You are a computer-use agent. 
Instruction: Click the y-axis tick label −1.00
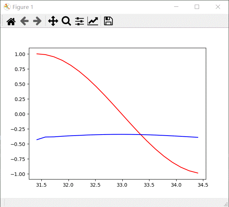click(18, 174)
